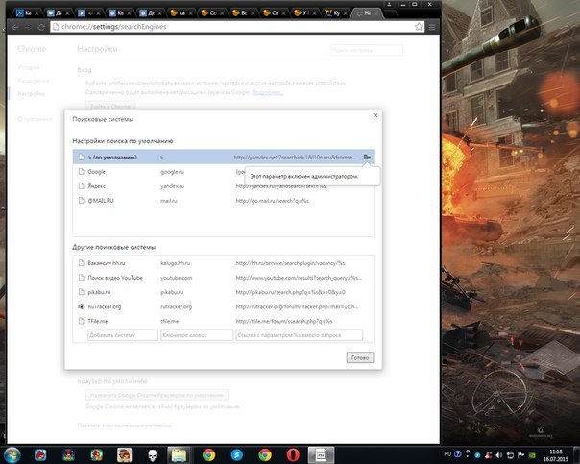Image resolution: width=580 pixels, height=464 pixels.
Task: Open the Chrome hamburger menu
Action: point(432,27)
